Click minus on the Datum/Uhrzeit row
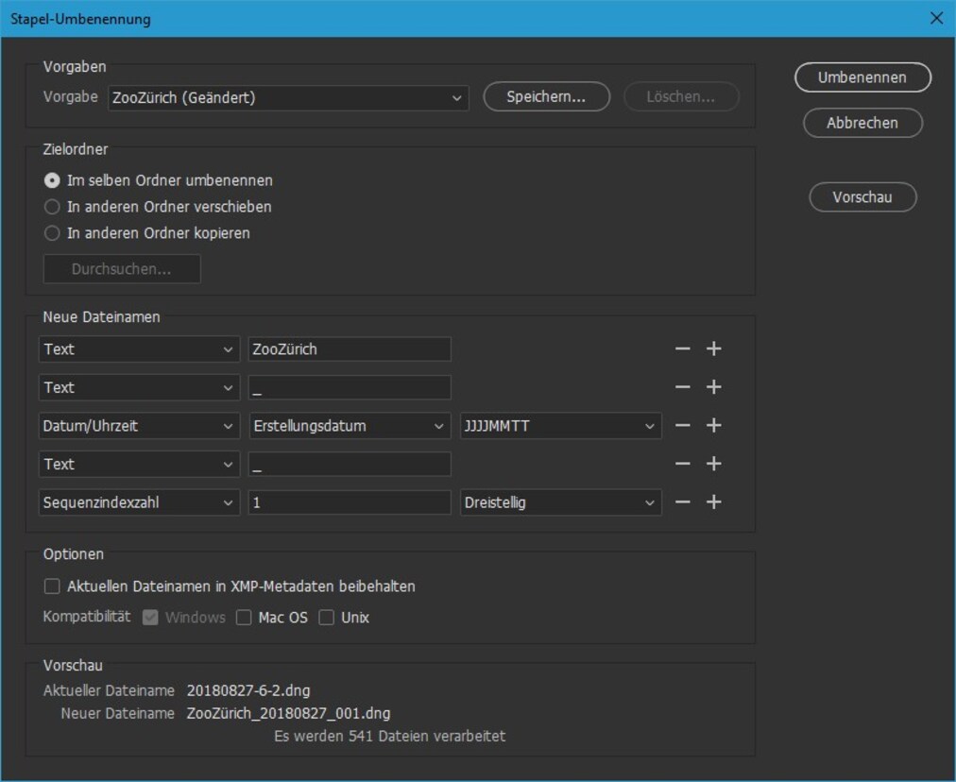This screenshot has width=956, height=782. coord(682,426)
